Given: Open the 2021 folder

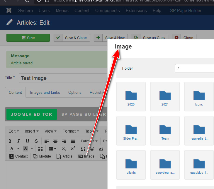Looking at the screenshot, I should click(165, 97).
